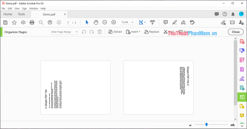Open the Sign menu

(24, 8)
